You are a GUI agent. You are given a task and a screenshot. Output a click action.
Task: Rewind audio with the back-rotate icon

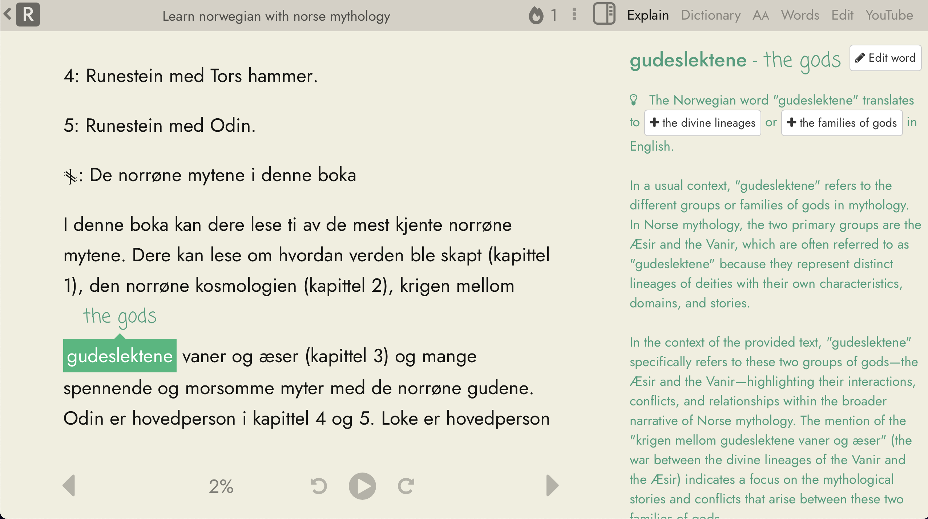pyautogui.click(x=319, y=486)
